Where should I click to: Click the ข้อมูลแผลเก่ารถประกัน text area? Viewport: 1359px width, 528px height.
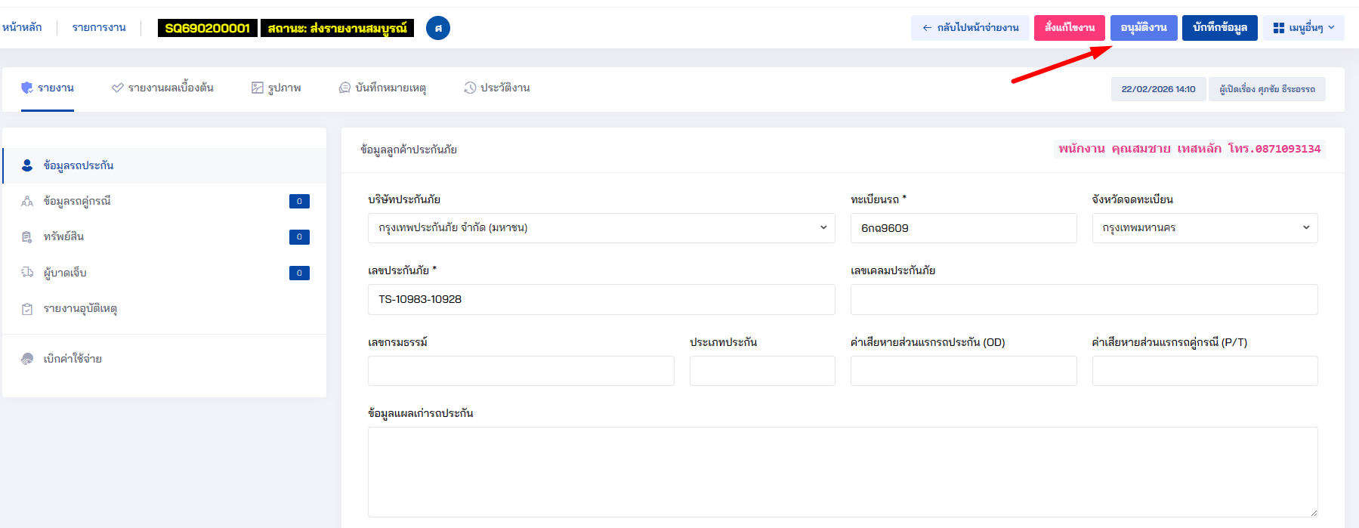point(842,471)
